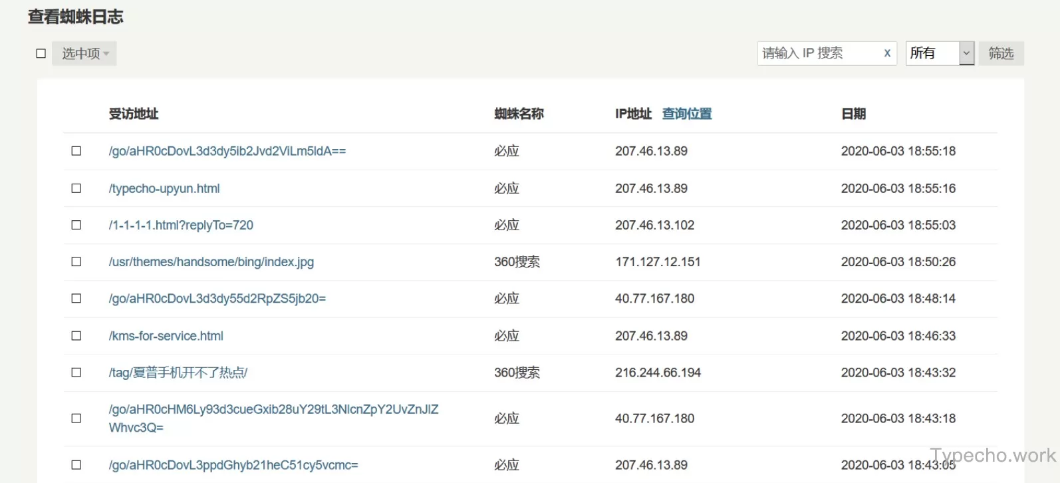The height and width of the screenshot is (483, 1060).
Task: Open /go/aHR0cDovL3d3dy5ib2Jvd2ViLm5ldA== link
Action: (x=227, y=151)
